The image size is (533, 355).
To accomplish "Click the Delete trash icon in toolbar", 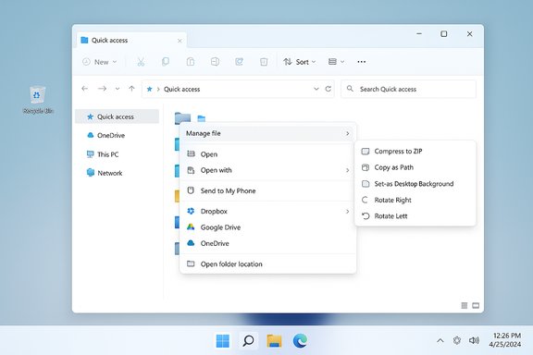I will pos(264,62).
